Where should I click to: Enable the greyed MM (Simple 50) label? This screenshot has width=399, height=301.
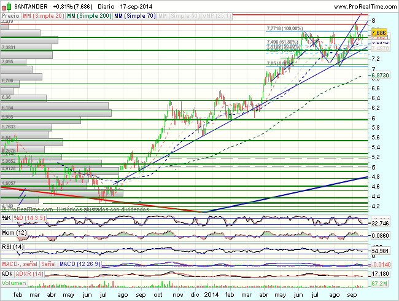click(x=179, y=16)
